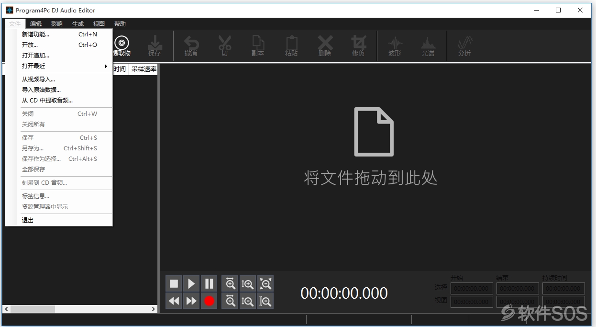Minimize the DJ Audio Editor window
The image size is (596, 327).
coord(536,10)
